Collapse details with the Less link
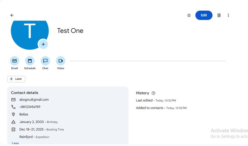248x146 pixels. 15,143
